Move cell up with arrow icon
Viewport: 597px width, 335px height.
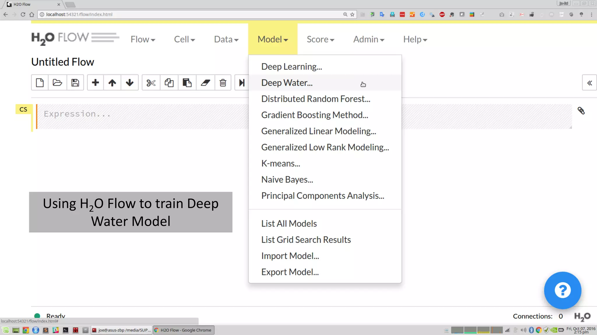tap(112, 83)
